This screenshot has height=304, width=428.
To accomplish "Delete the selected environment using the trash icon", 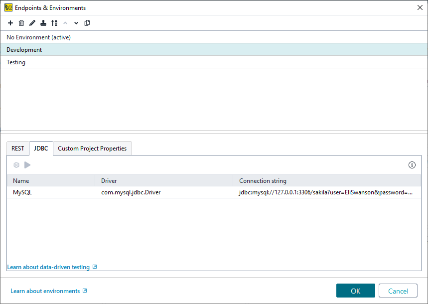I will point(21,23).
